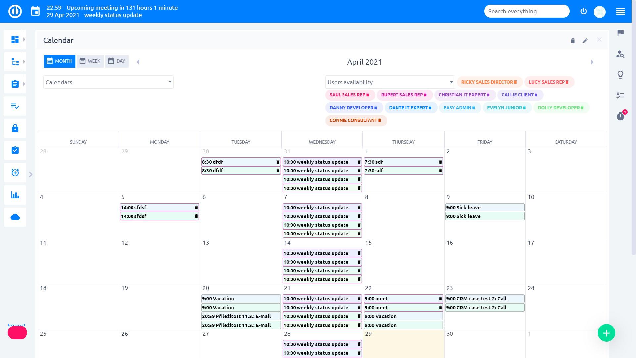This screenshot has width=636, height=358.
Task: Focus the Search everything field
Action: pos(526,11)
